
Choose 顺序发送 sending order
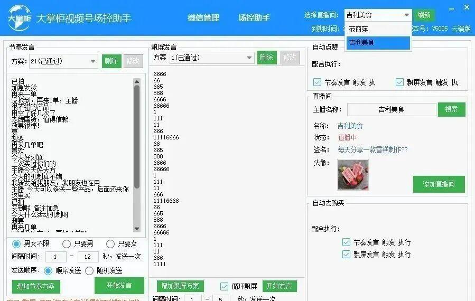coord(48,270)
